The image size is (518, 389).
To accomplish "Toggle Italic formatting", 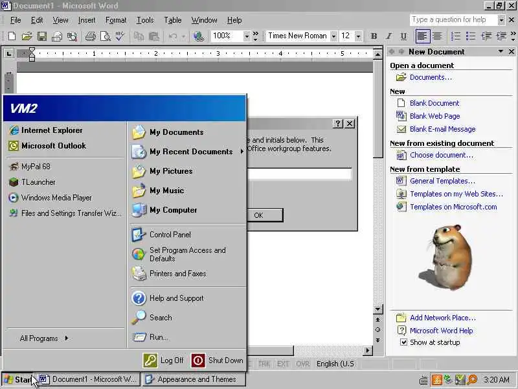I will pos(389,36).
